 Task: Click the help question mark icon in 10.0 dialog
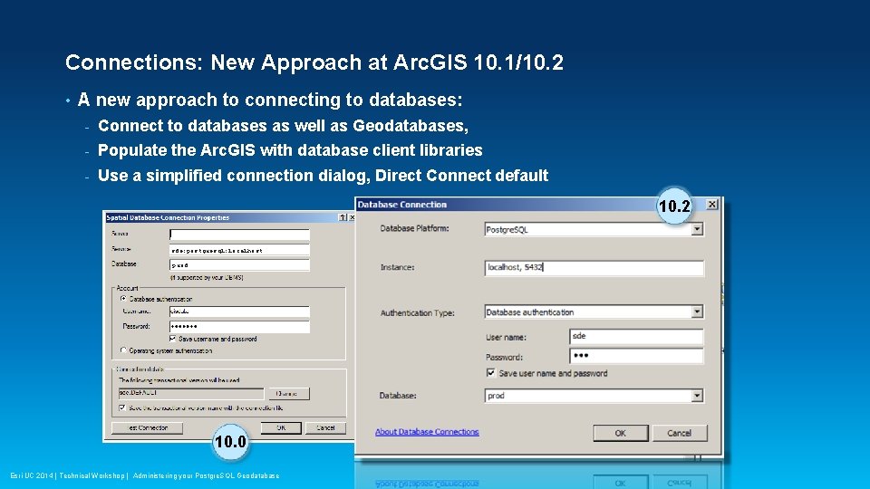click(x=343, y=217)
